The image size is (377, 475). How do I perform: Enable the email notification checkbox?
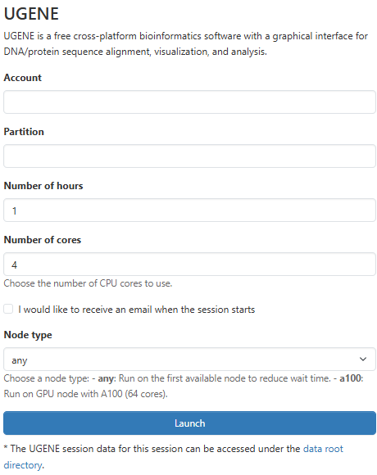8,309
